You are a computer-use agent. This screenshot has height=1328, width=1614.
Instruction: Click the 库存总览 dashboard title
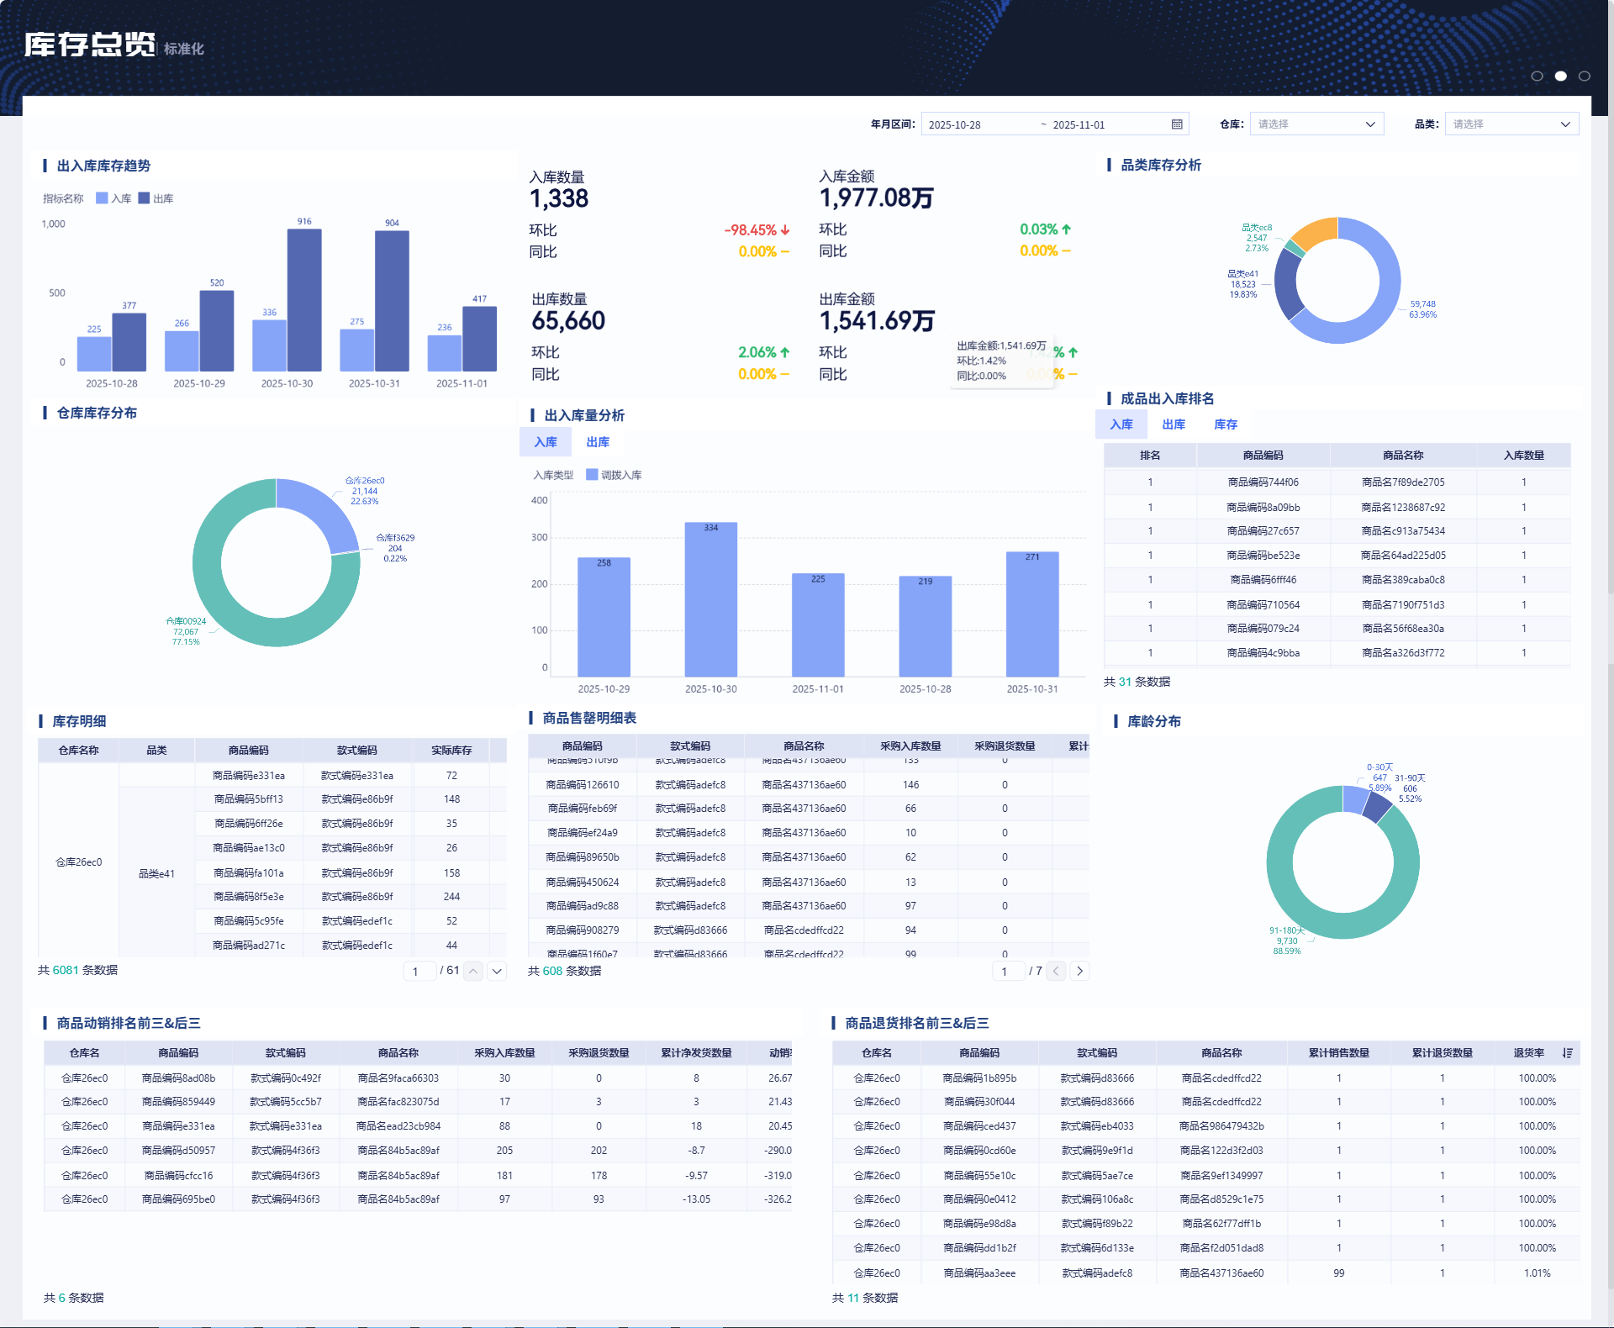[90, 45]
